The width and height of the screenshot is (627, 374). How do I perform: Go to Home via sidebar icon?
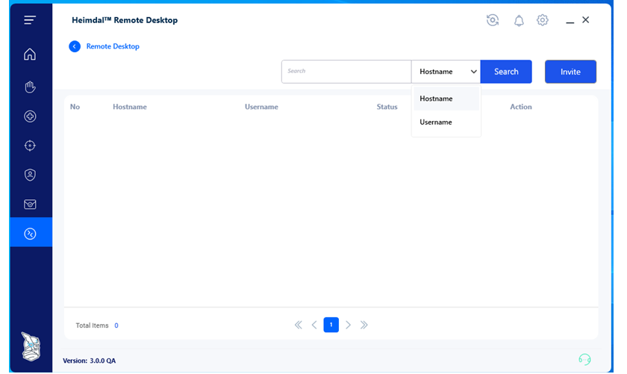30,54
